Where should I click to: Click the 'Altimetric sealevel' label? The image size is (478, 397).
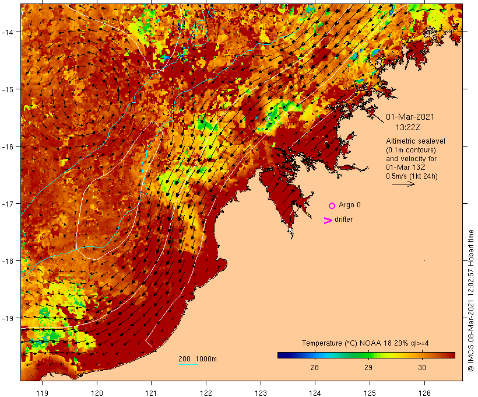(416, 141)
